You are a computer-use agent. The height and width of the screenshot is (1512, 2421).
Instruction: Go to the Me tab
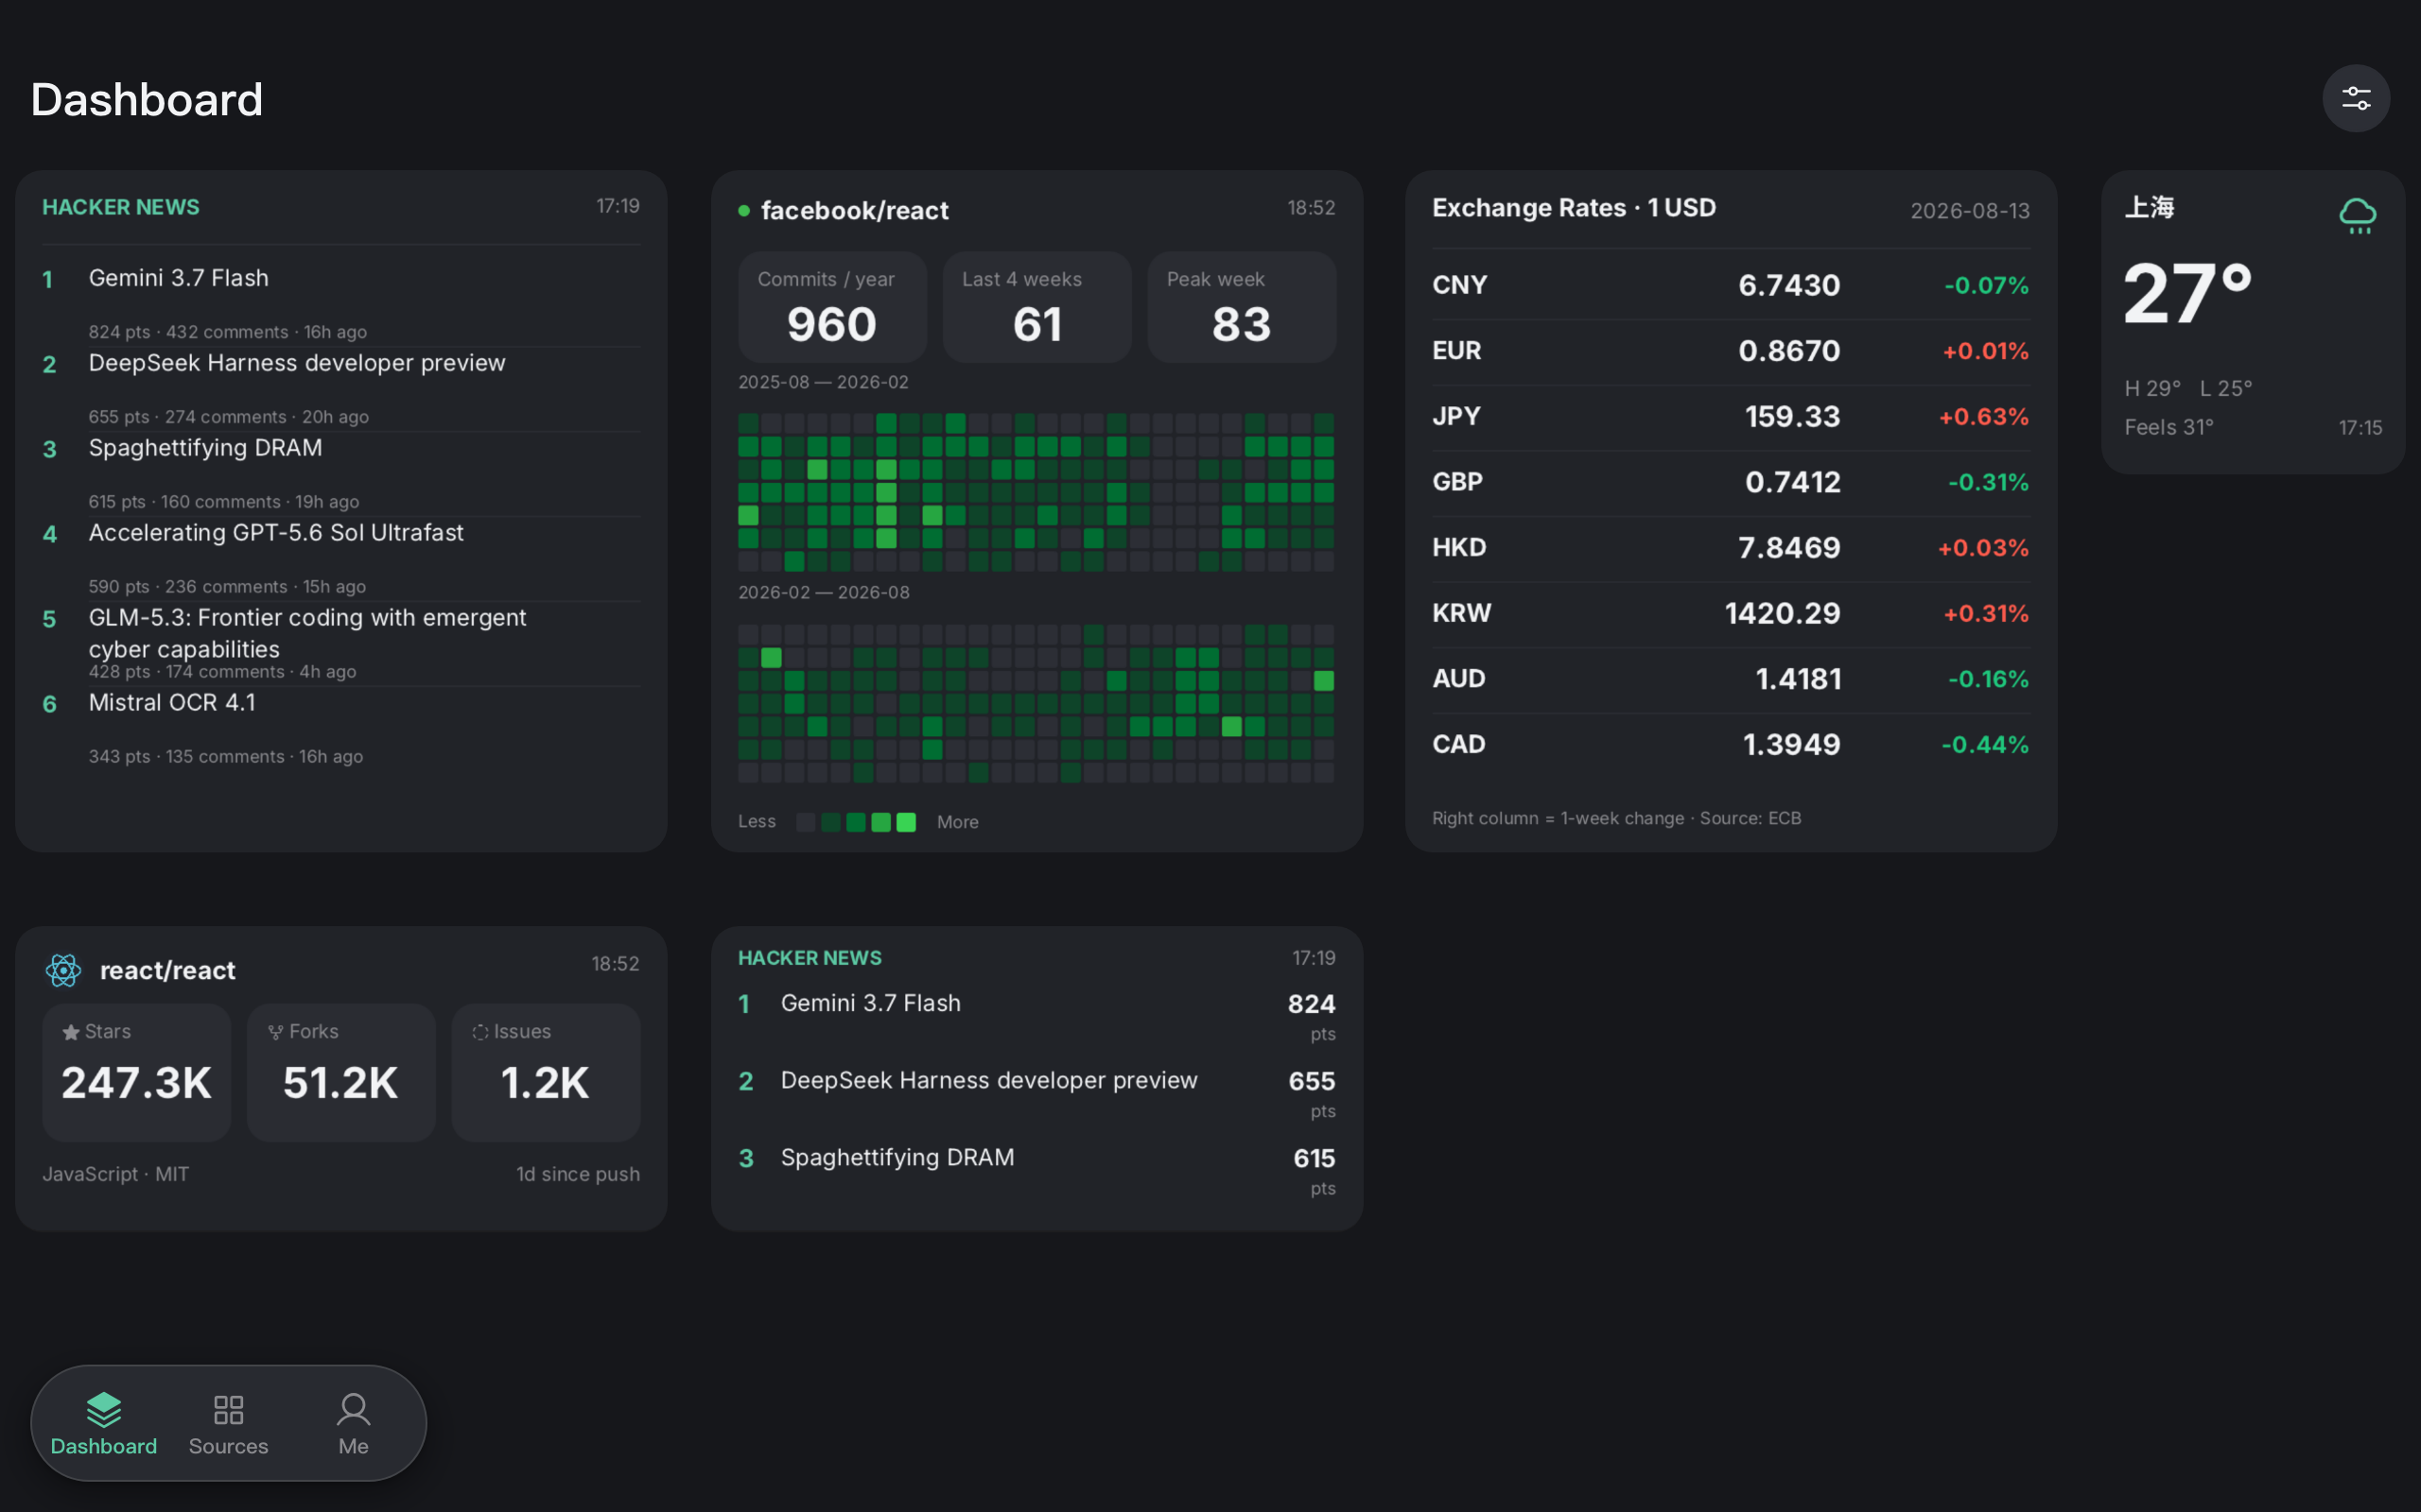point(353,1423)
